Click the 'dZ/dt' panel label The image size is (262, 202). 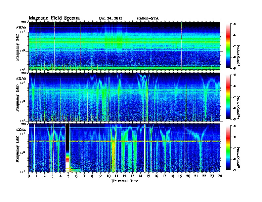pyautogui.click(x=21, y=129)
